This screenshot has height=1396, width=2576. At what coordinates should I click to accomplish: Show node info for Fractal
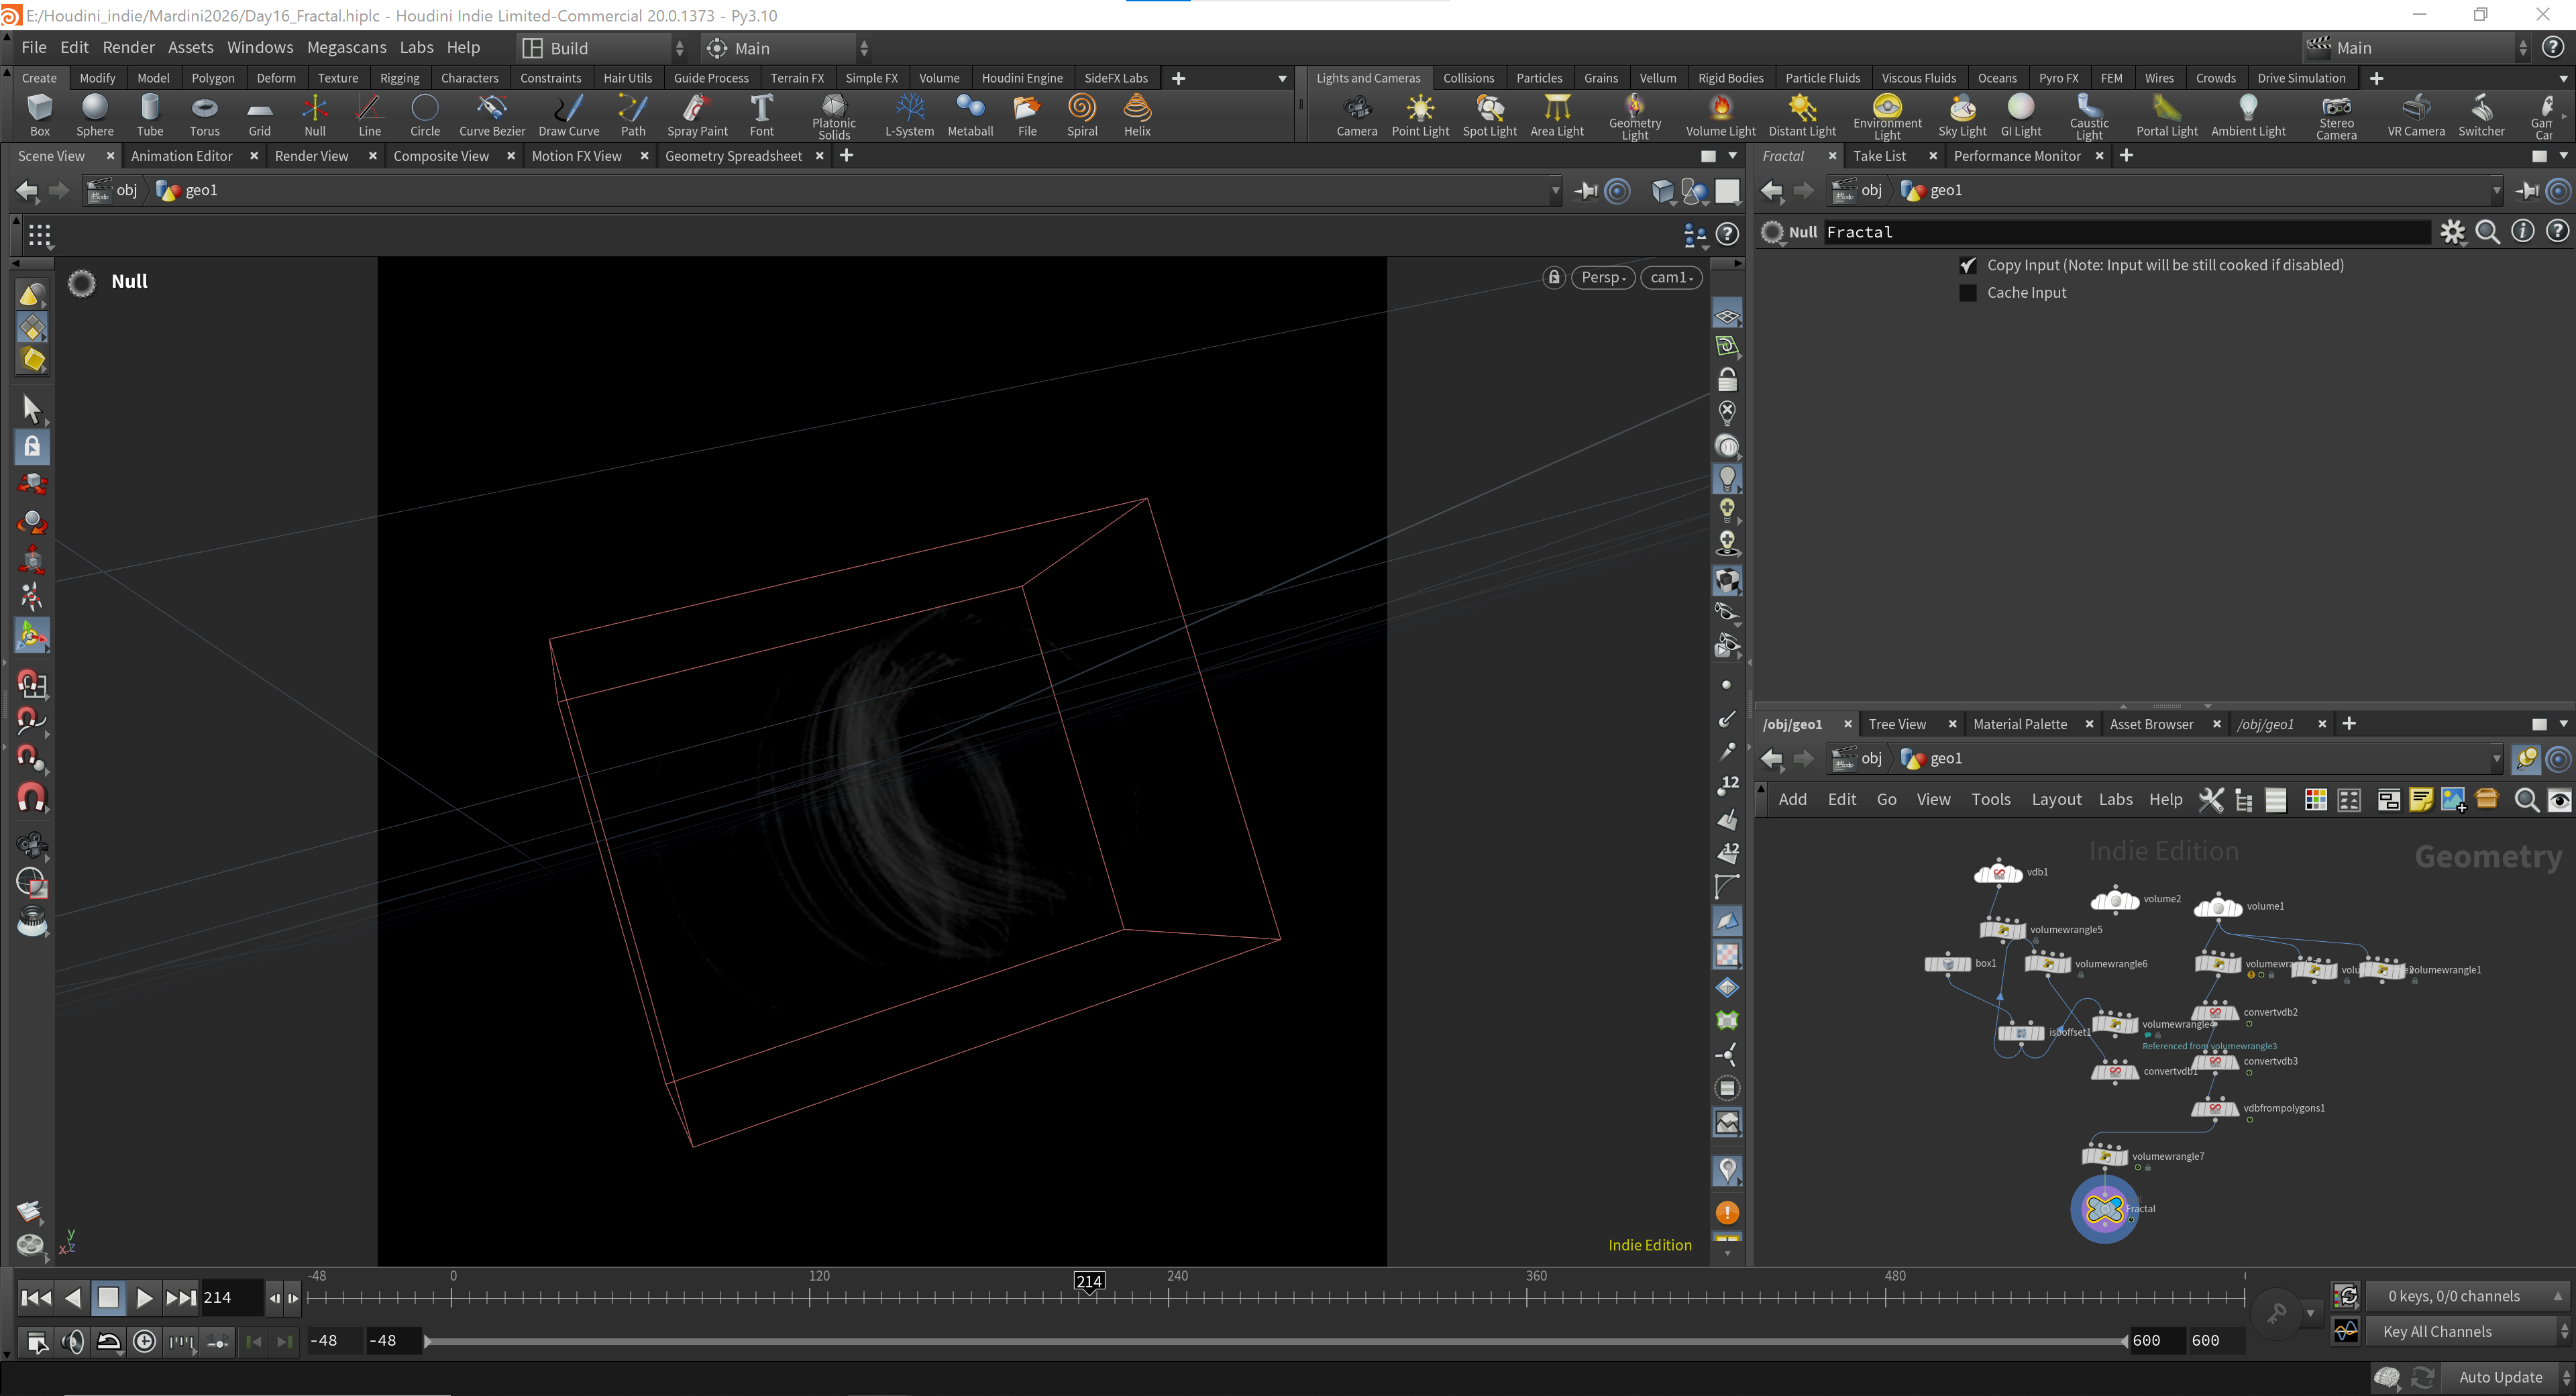point(2523,232)
